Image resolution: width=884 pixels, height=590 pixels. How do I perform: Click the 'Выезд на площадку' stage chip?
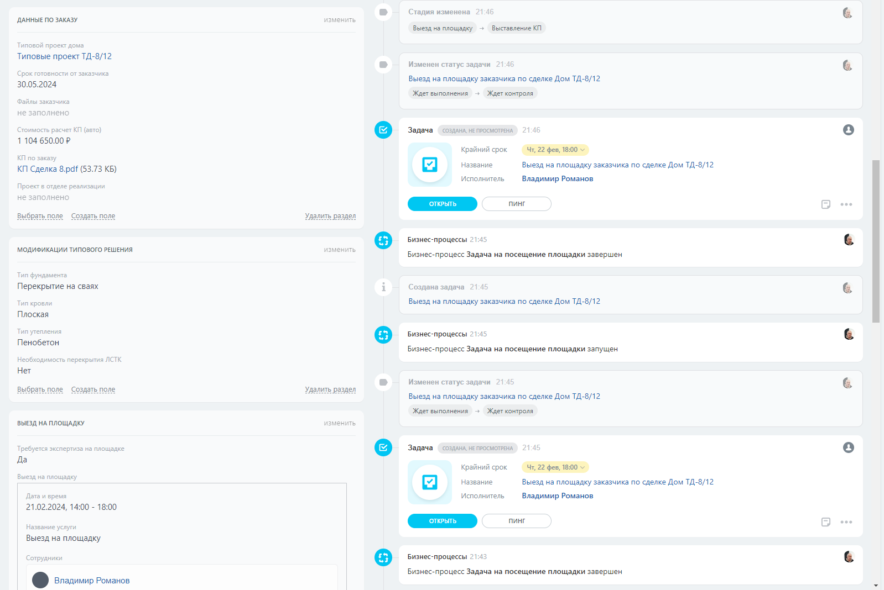tap(443, 28)
